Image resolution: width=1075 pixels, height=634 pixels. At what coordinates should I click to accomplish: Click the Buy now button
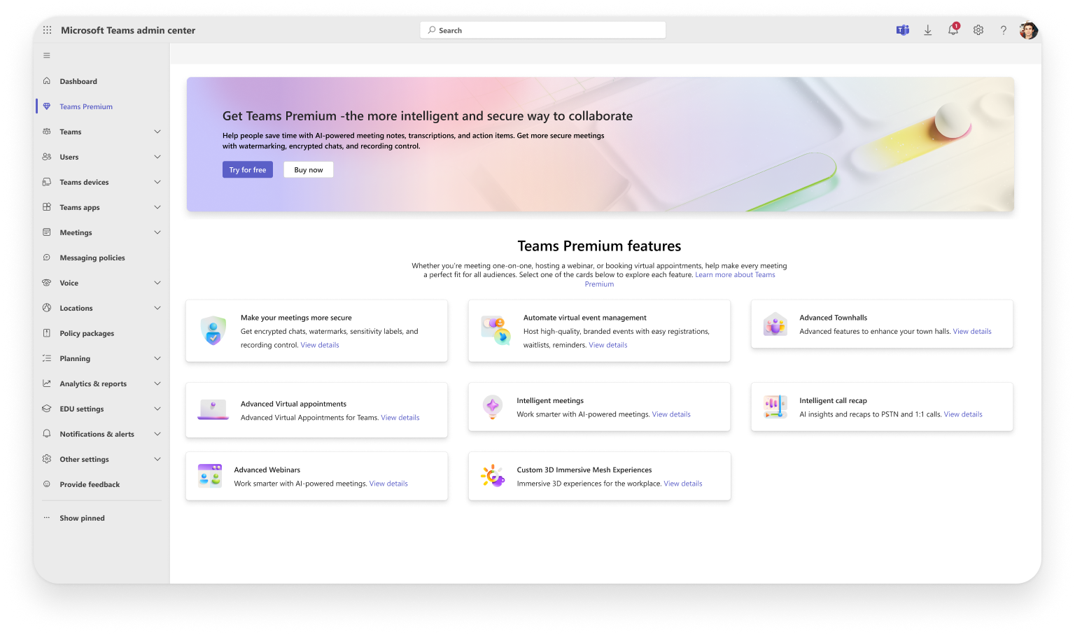[309, 170]
